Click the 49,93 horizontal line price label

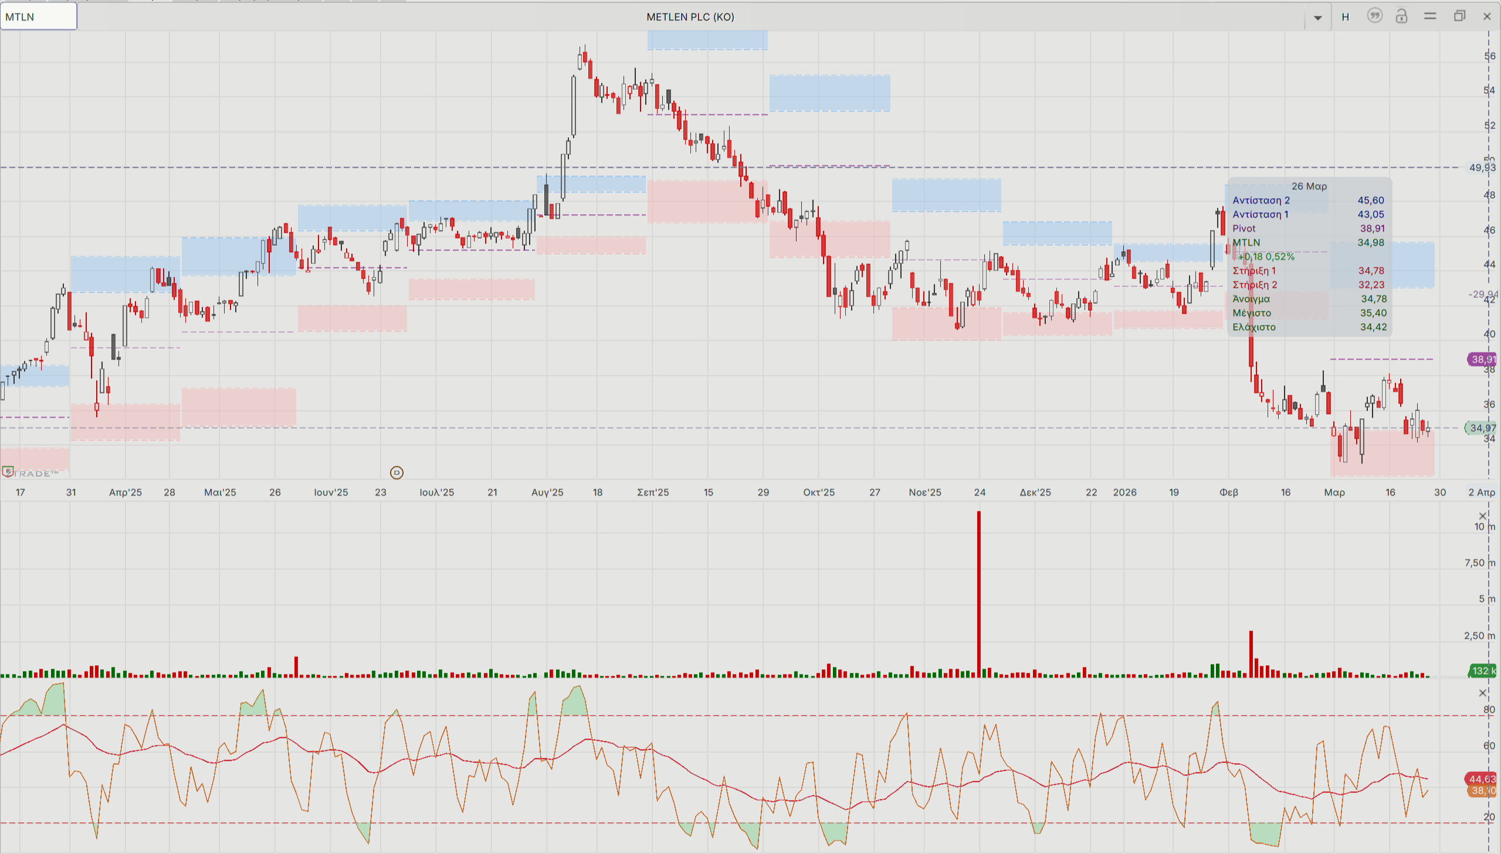coord(1481,168)
